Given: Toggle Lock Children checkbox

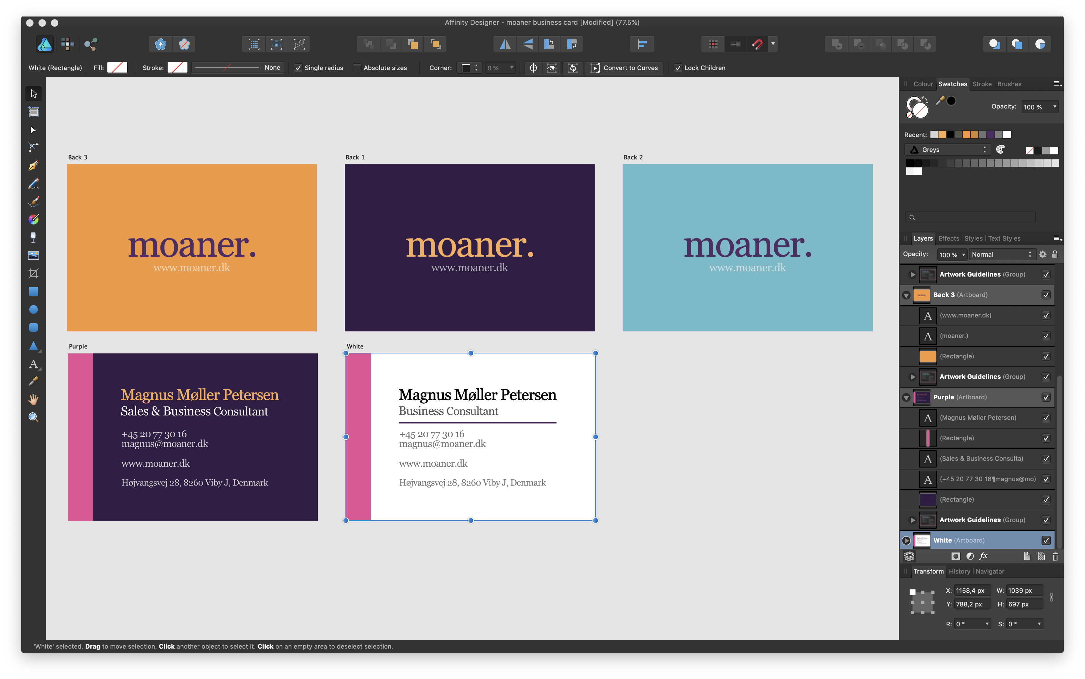Looking at the screenshot, I should point(678,68).
